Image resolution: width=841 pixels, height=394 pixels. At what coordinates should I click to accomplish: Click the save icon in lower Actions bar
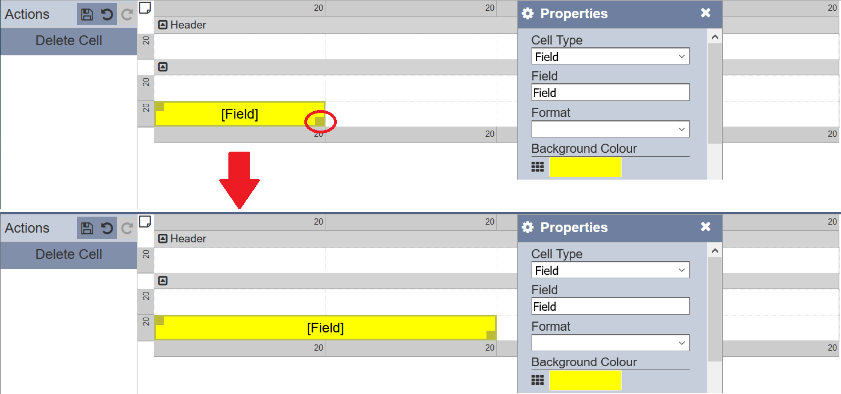coord(87,228)
